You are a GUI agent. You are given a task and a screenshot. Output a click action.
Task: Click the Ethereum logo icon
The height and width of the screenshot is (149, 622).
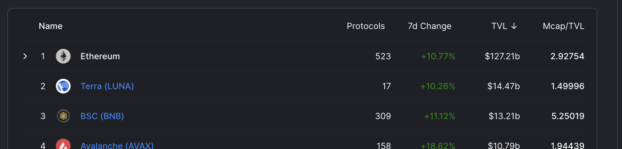point(63,56)
